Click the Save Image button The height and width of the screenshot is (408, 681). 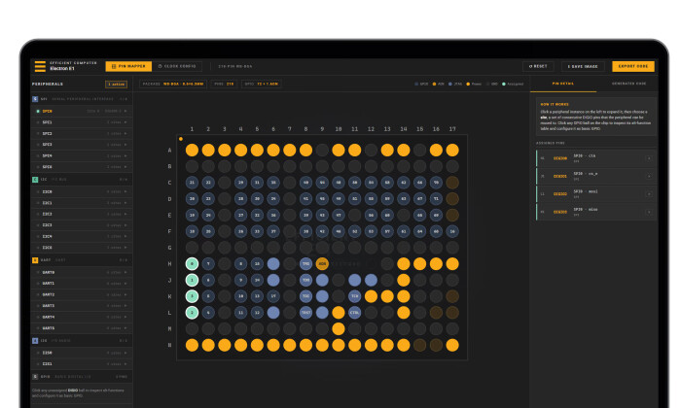point(583,66)
